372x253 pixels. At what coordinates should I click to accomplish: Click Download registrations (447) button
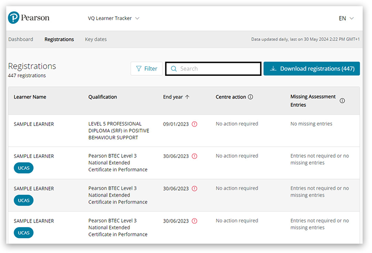[x=311, y=69]
